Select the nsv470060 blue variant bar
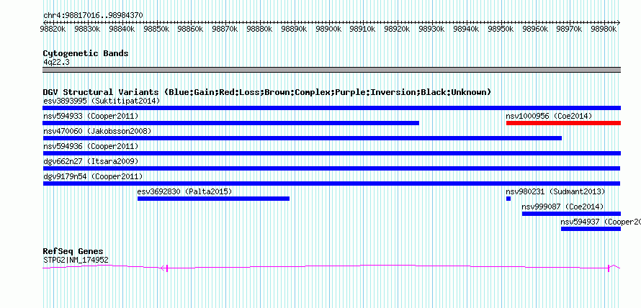 [x=302, y=138]
